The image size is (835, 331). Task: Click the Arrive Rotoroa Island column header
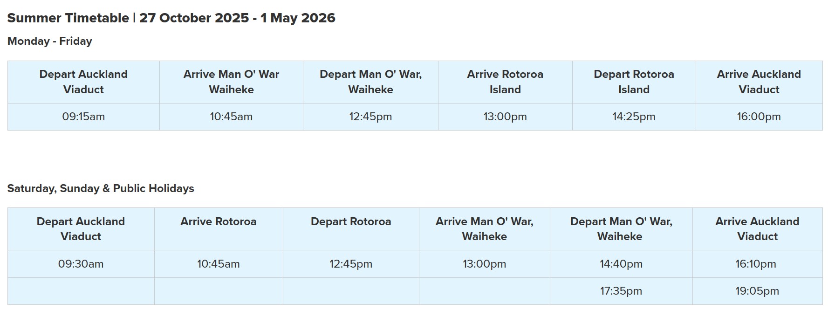click(505, 82)
